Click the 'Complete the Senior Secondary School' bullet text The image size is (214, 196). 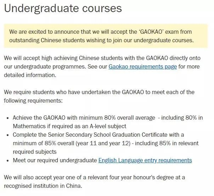(x=98, y=135)
